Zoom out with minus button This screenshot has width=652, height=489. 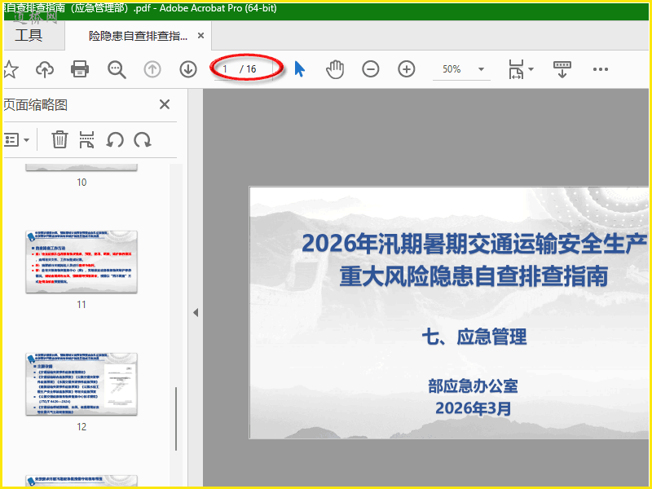[x=371, y=69]
